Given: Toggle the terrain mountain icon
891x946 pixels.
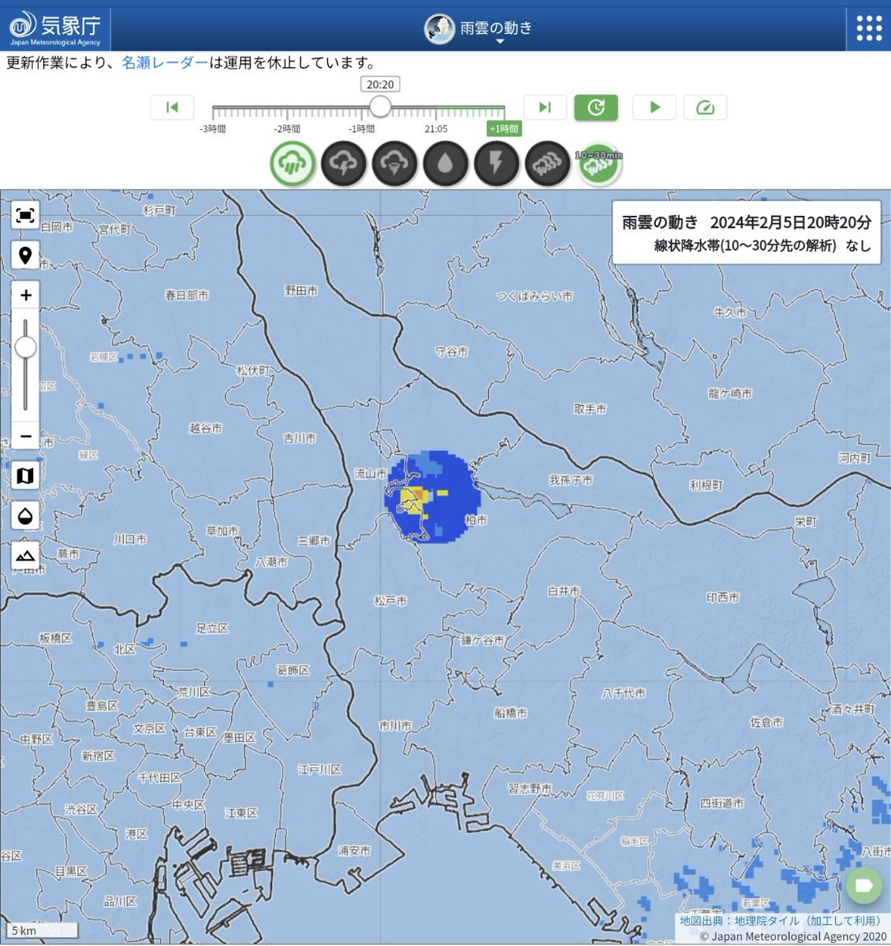Looking at the screenshot, I should [x=25, y=556].
